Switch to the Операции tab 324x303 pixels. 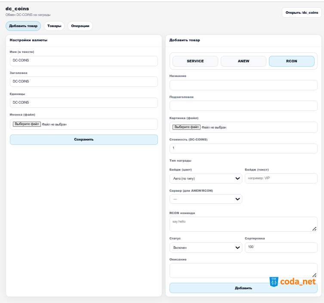pyautogui.click(x=80, y=26)
